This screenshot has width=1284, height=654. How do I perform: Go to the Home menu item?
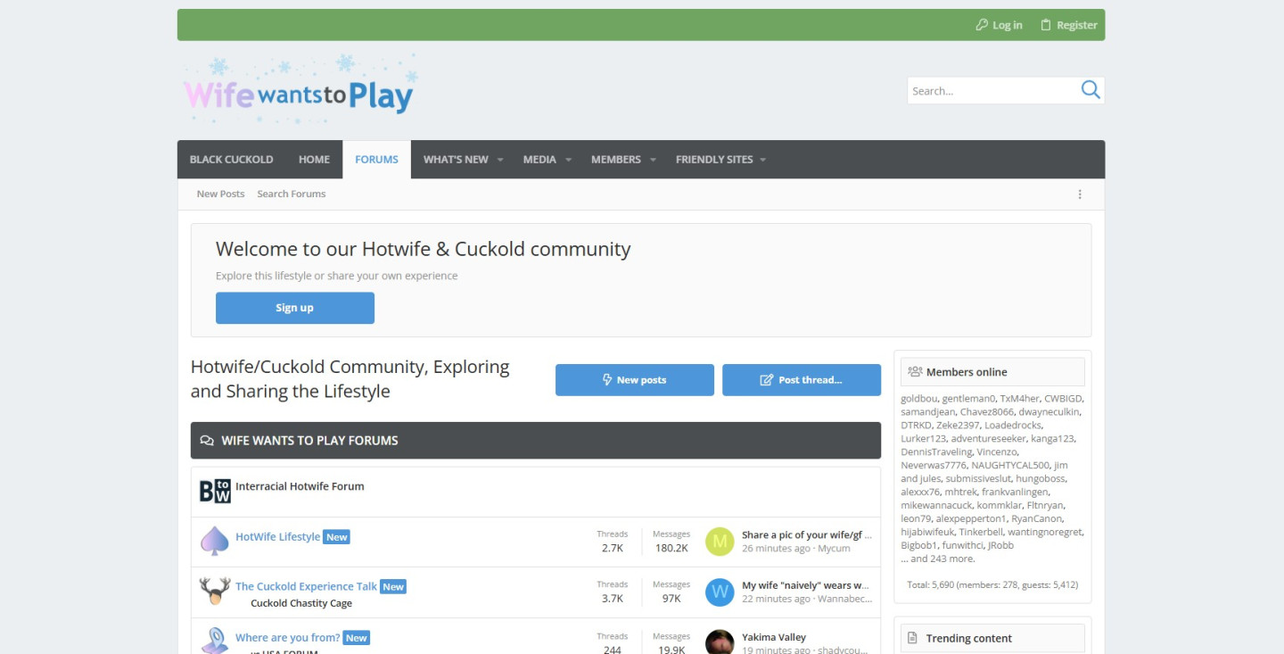coord(314,160)
